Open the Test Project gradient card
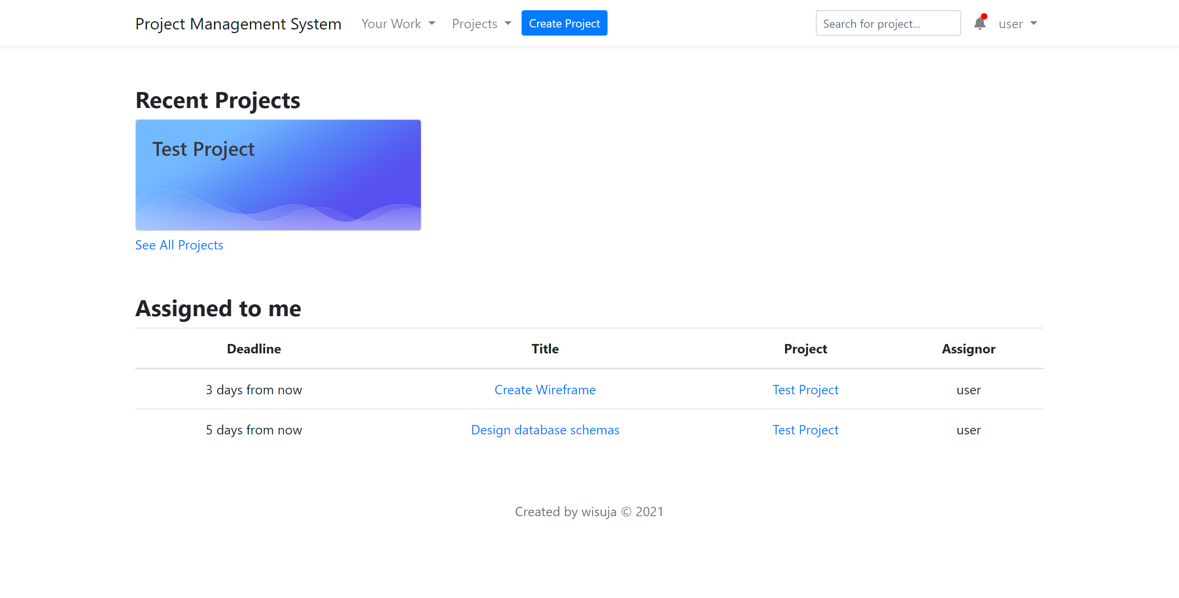1179x598 pixels. point(278,175)
